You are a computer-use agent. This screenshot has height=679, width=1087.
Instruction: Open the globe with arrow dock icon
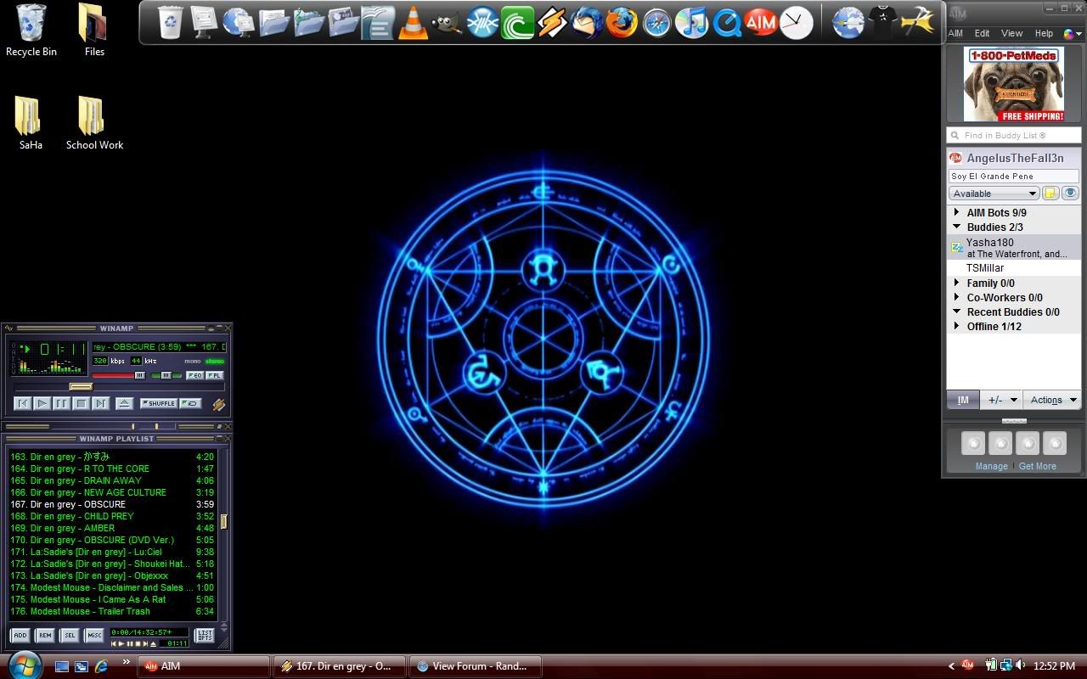click(x=848, y=23)
